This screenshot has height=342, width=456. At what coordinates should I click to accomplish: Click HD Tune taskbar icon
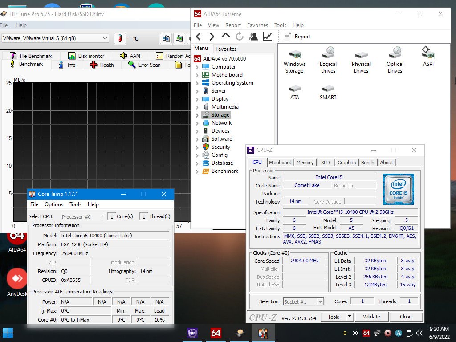click(239, 333)
